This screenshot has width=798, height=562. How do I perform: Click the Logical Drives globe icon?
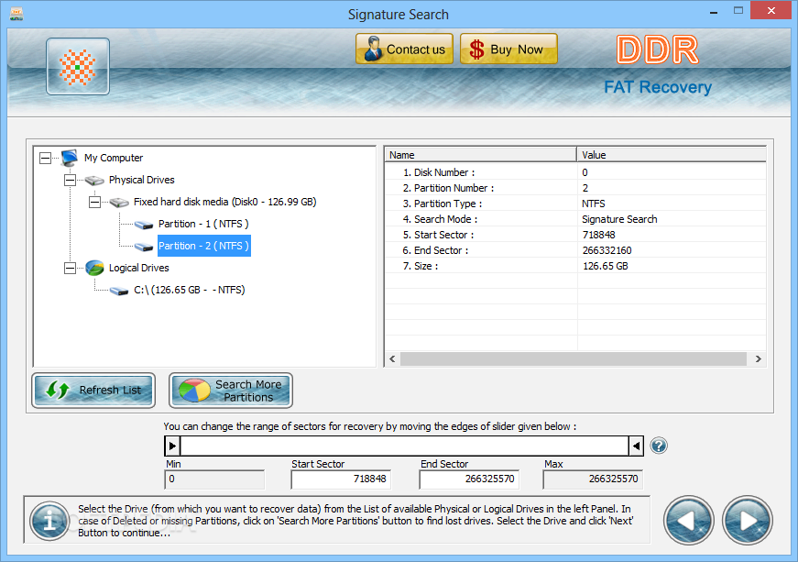click(x=94, y=268)
